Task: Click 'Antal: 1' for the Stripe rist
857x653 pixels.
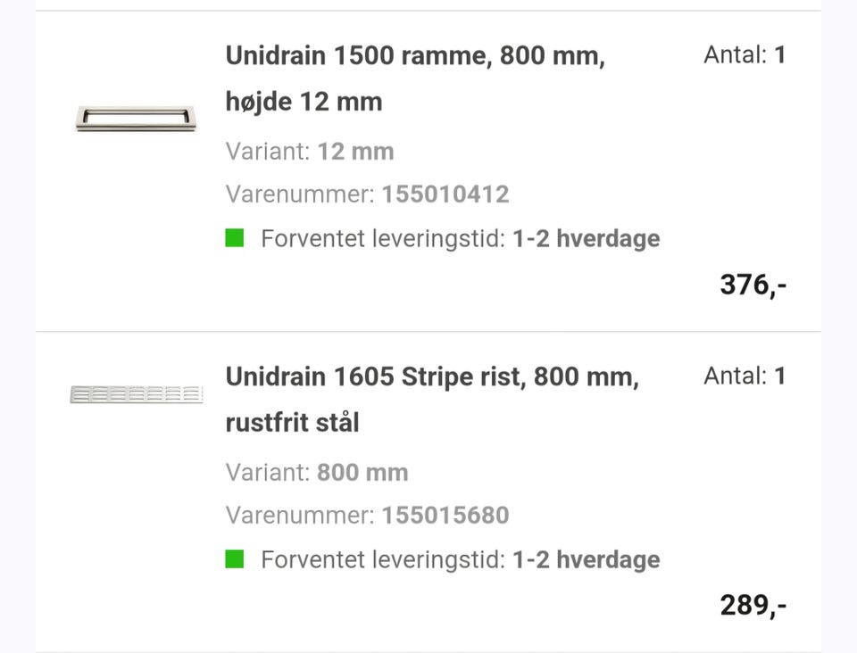Action: tap(744, 376)
